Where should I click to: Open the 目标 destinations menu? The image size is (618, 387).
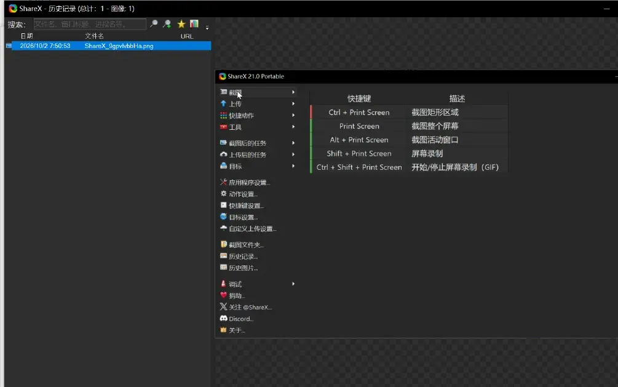click(x=258, y=167)
